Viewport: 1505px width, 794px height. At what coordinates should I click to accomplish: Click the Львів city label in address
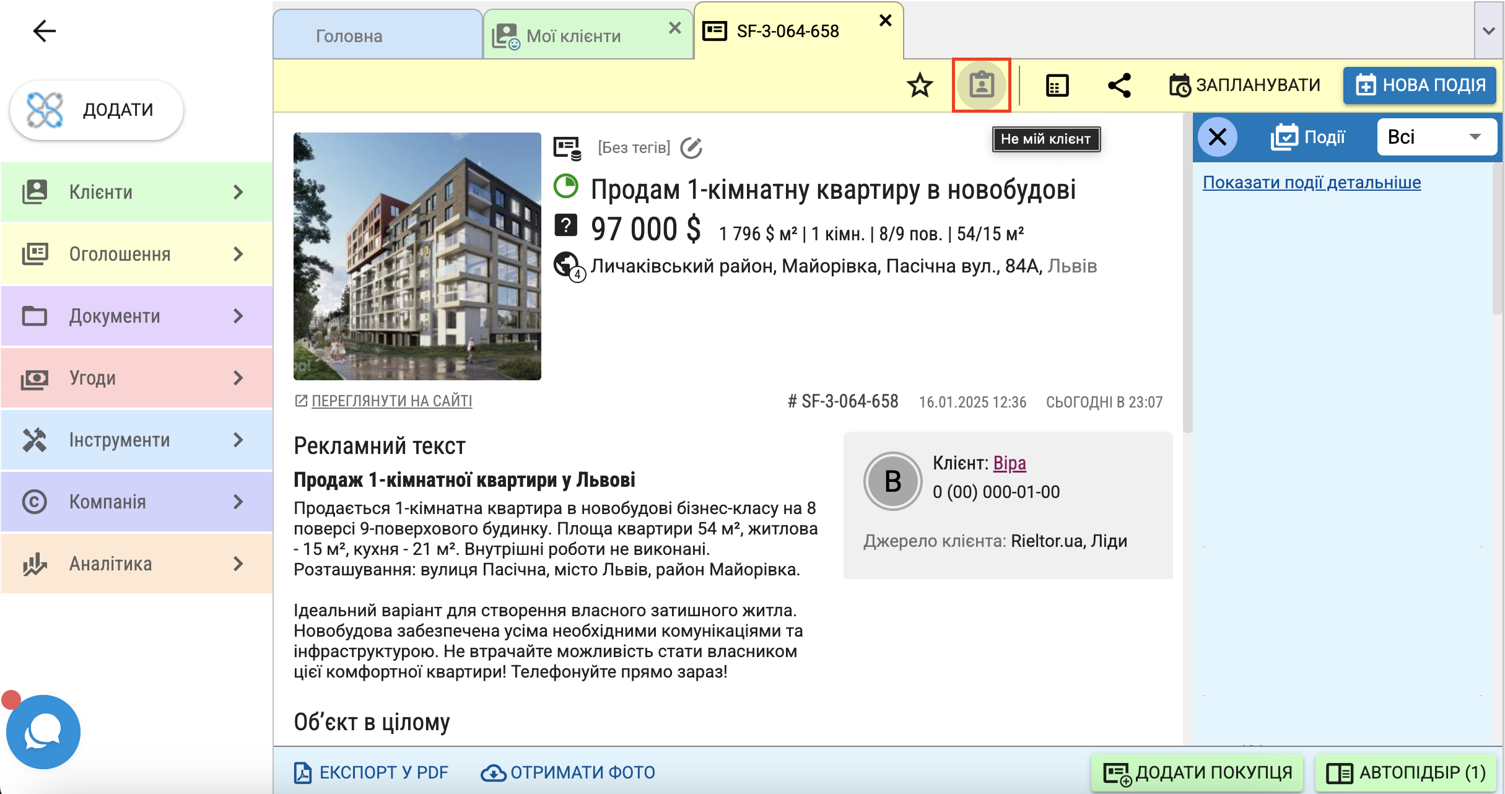point(1072,266)
